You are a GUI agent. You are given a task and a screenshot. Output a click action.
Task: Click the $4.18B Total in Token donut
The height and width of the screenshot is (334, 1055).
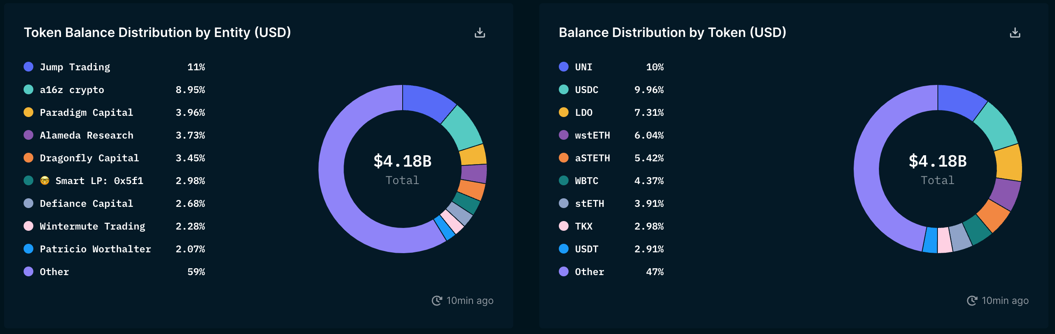coord(937,168)
